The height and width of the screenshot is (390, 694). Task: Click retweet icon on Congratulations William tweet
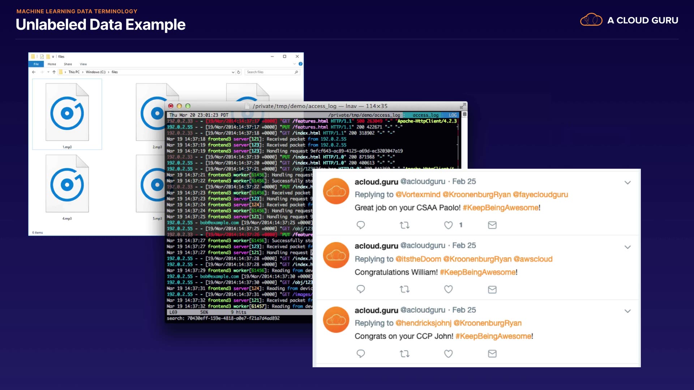[404, 289]
